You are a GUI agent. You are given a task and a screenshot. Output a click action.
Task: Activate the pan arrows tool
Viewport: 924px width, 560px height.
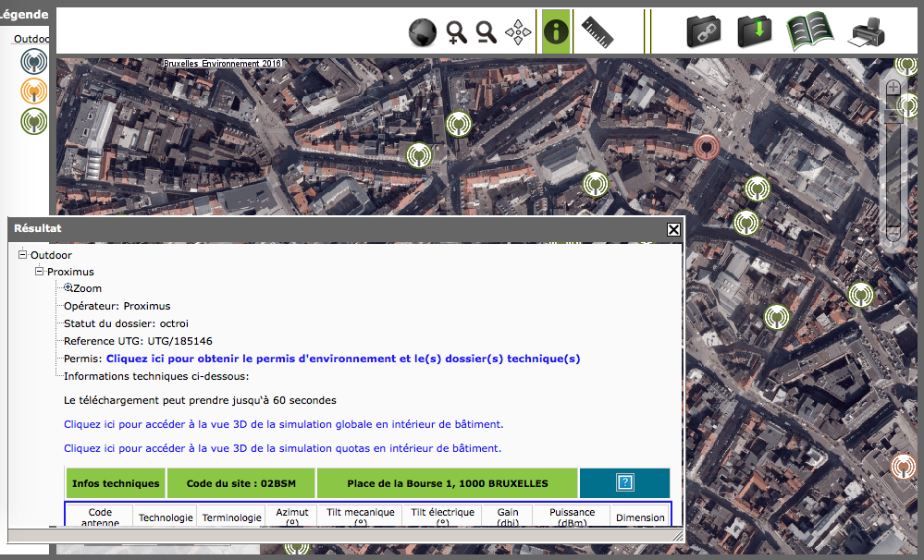[519, 32]
